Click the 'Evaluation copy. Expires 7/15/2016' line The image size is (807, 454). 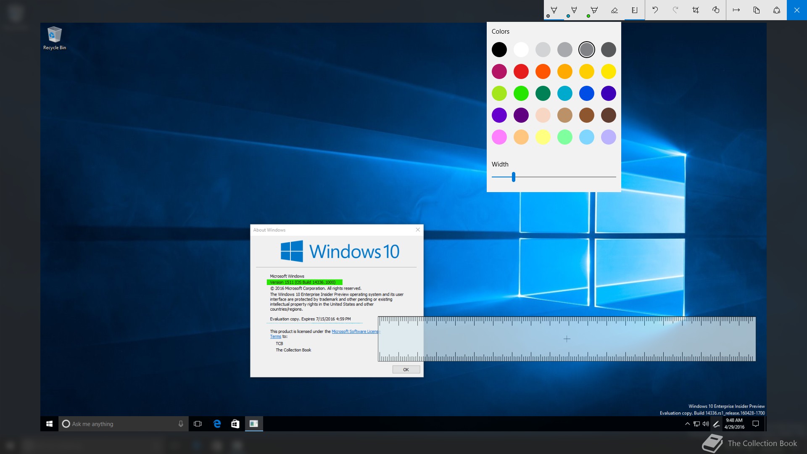point(310,319)
